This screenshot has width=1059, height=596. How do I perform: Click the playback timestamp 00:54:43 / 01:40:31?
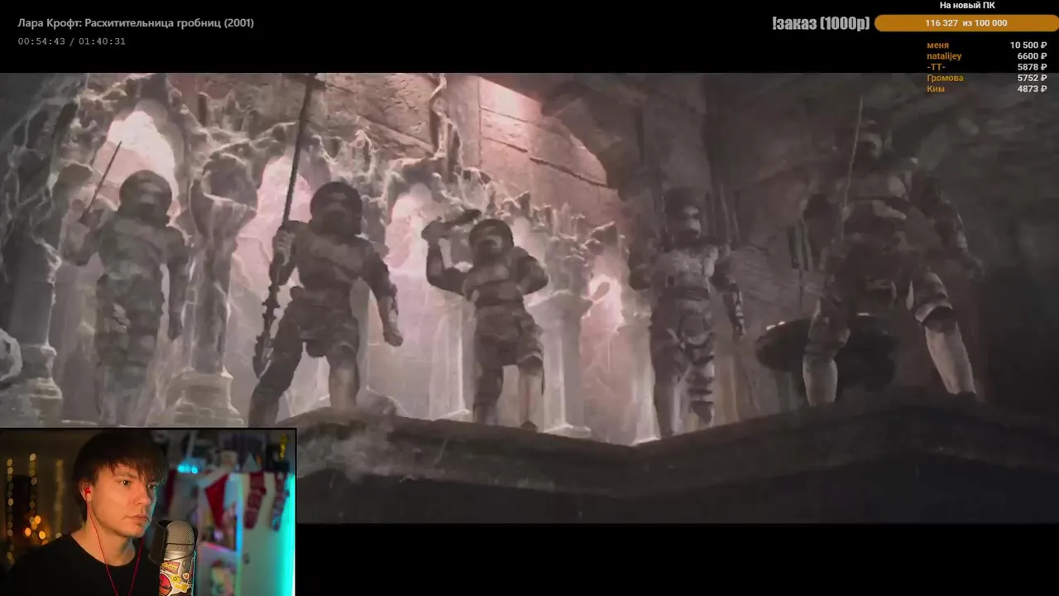click(72, 41)
